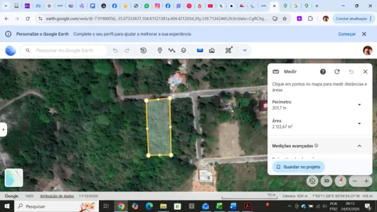377x212 pixels.
Task: Zoom in with the plus button
Action: point(366,181)
